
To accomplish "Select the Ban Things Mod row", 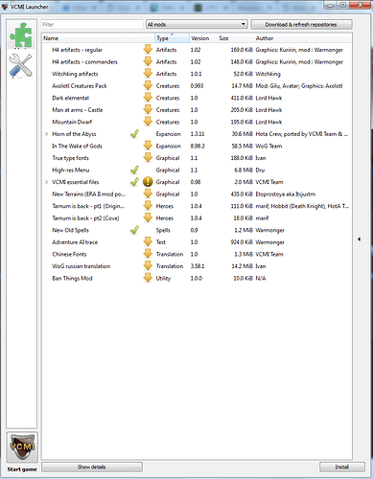I will 197,278.
